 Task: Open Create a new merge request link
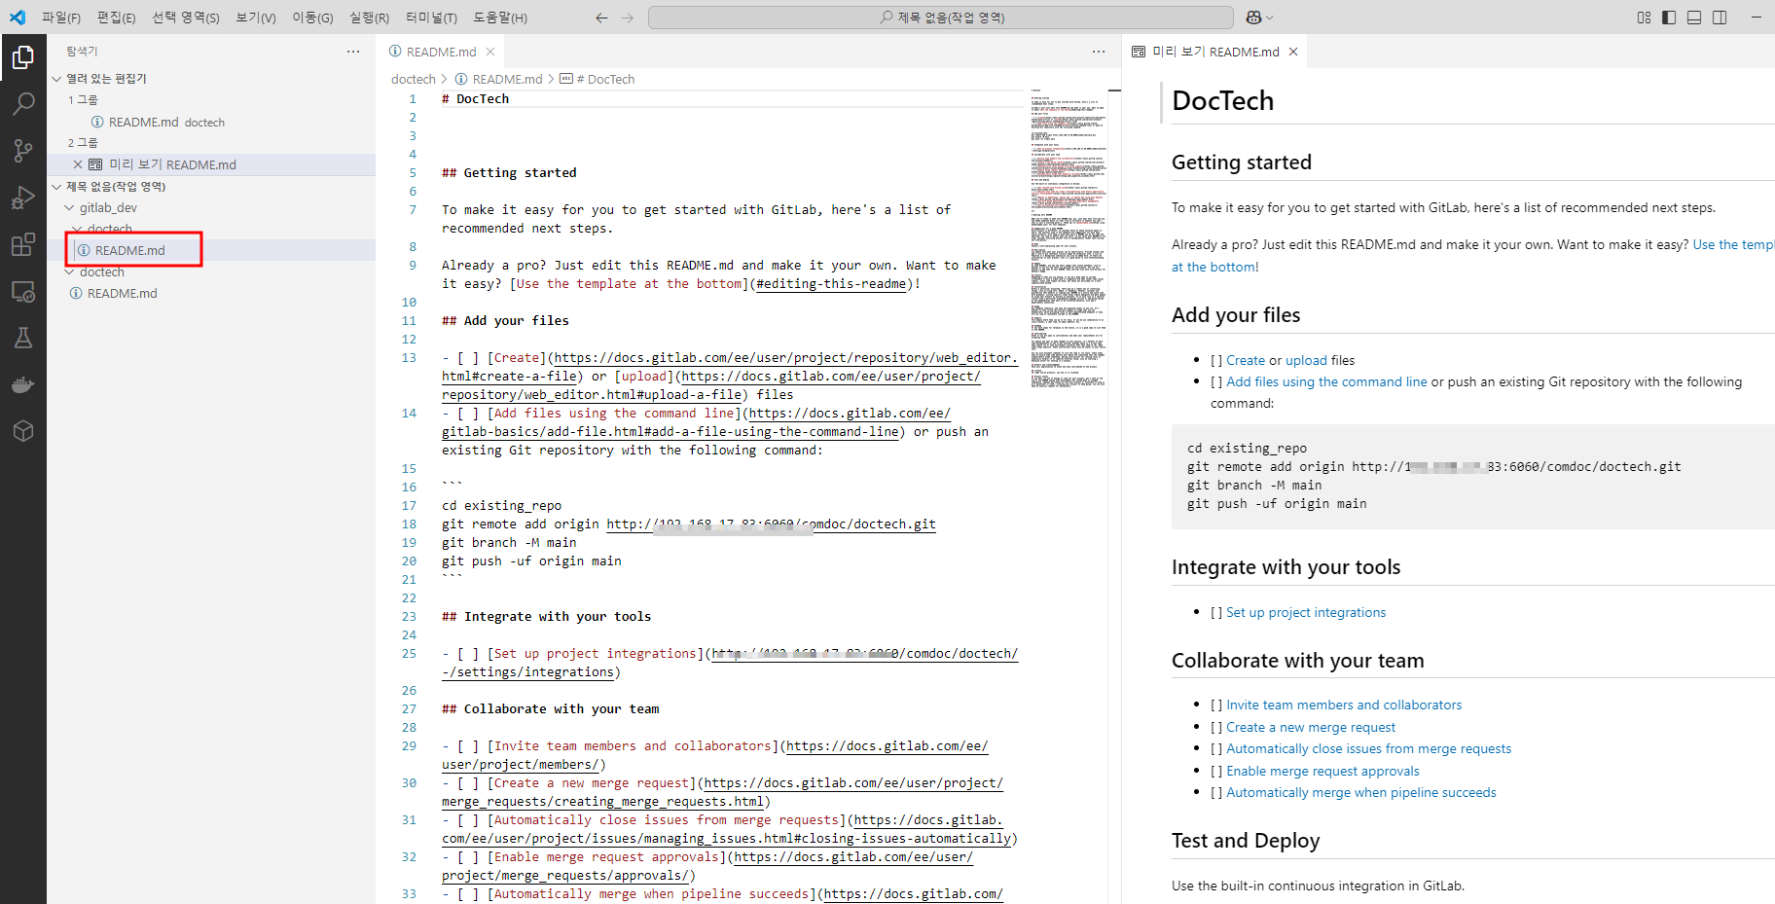(1311, 728)
